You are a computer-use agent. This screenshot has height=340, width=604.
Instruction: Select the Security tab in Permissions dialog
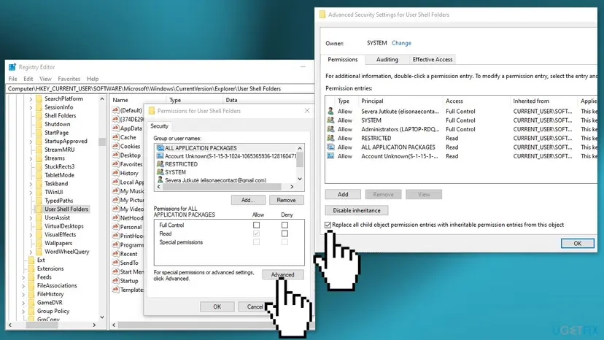coord(159,126)
